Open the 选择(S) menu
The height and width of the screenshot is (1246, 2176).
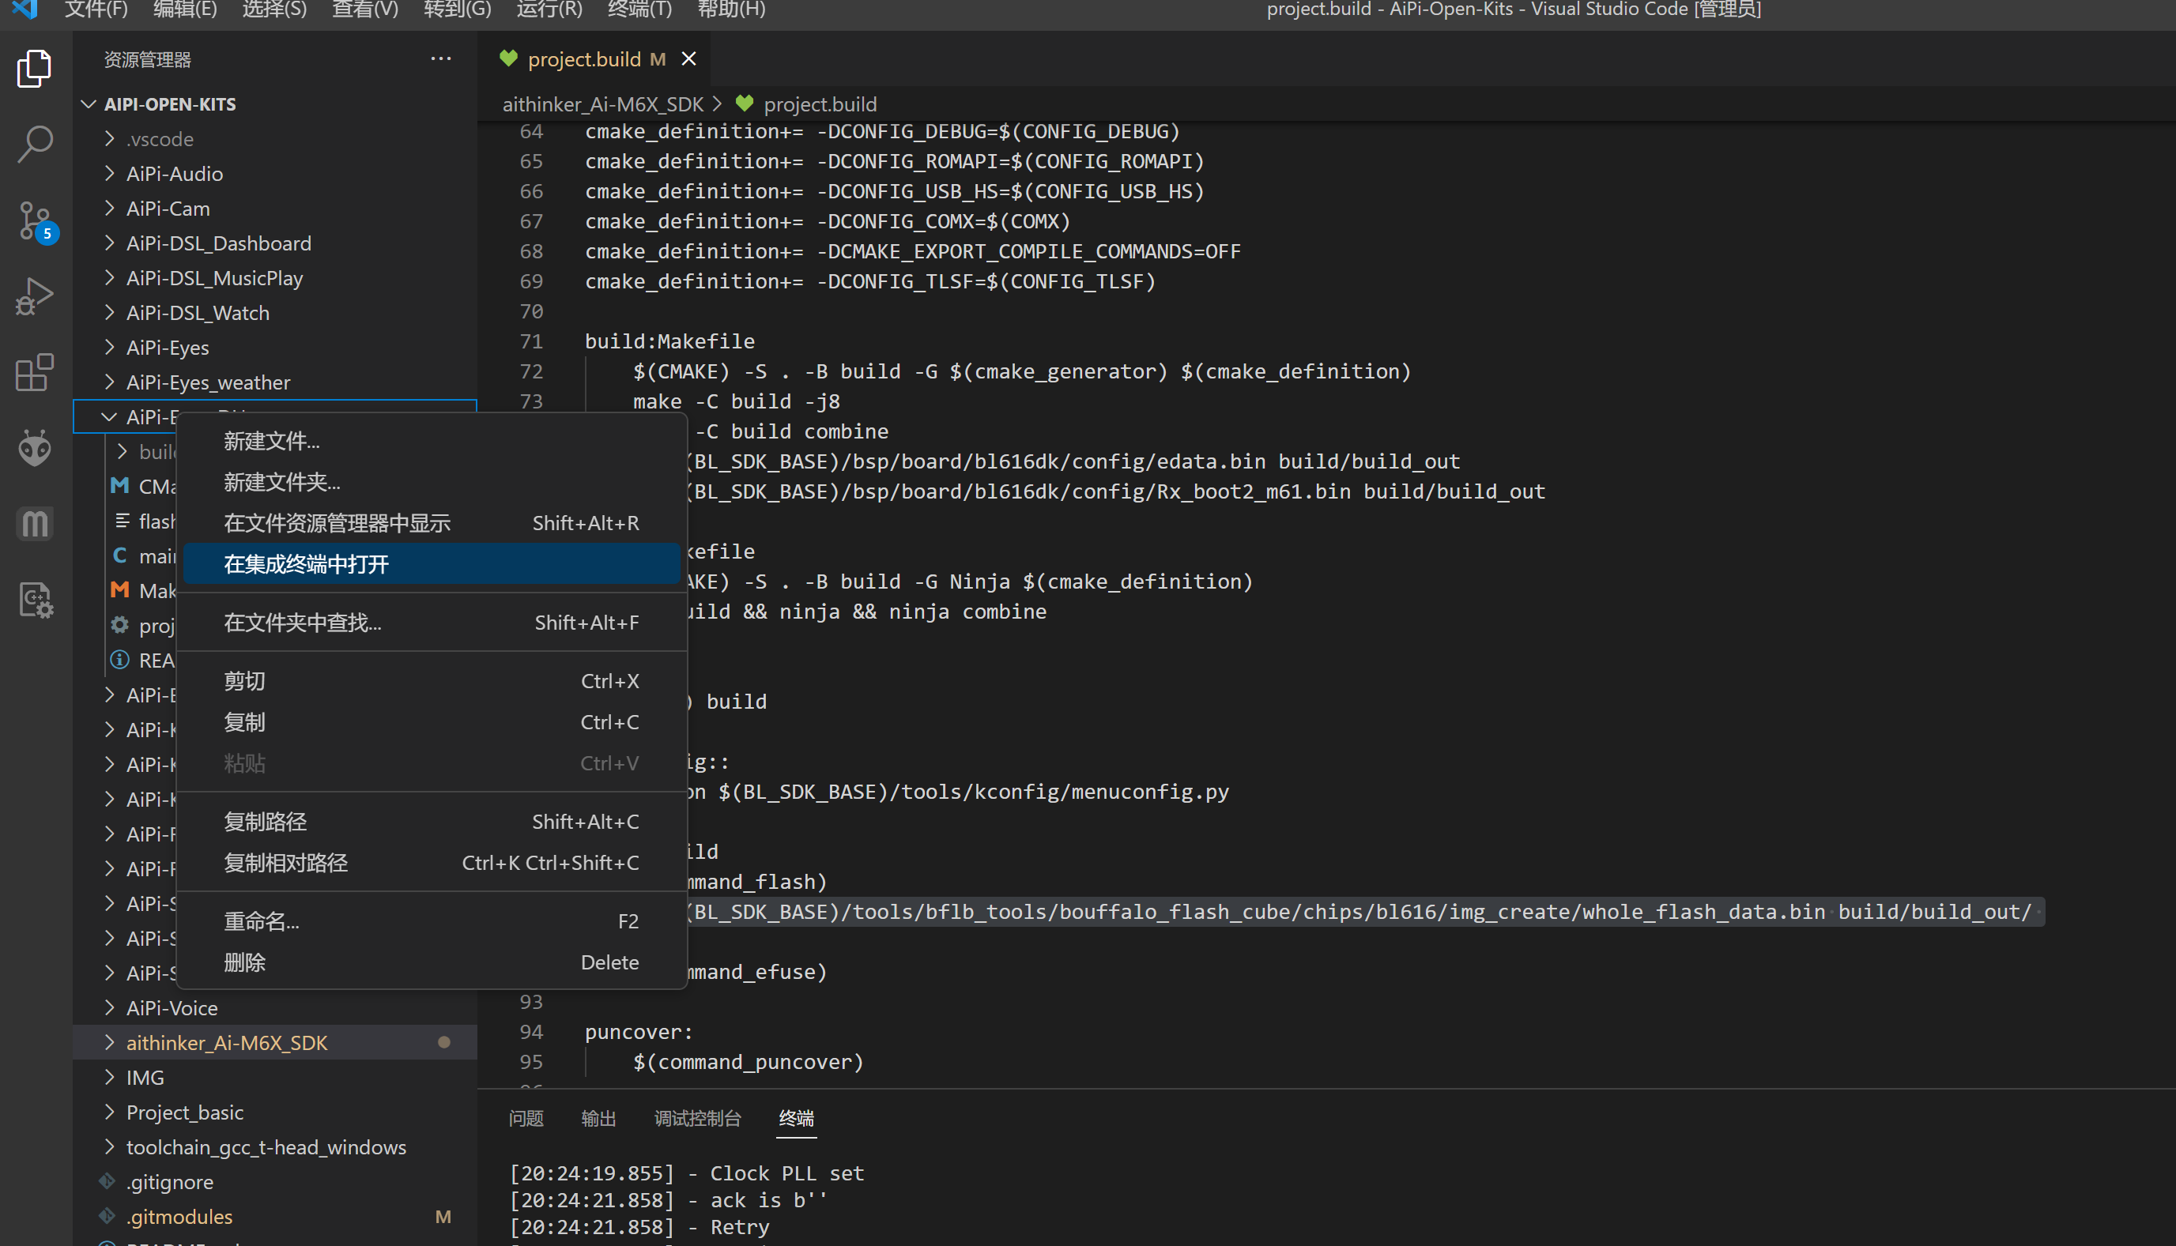point(274,9)
